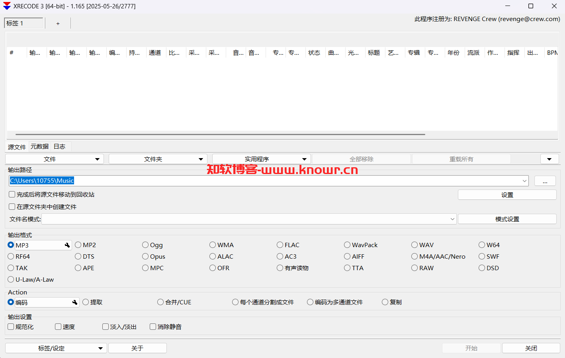Image resolution: width=565 pixels, height=358 pixels.
Task: Select the Ogg output format
Action: click(x=152, y=245)
